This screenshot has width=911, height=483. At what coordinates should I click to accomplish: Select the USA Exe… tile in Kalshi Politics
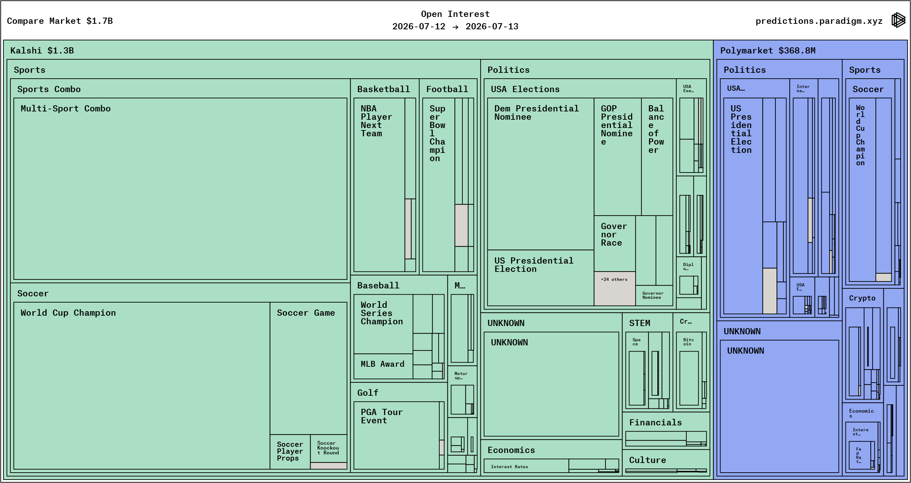pyautogui.click(x=691, y=127)
